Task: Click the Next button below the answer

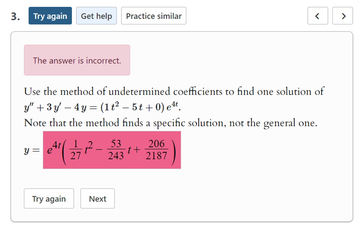Action: (97, 199)
